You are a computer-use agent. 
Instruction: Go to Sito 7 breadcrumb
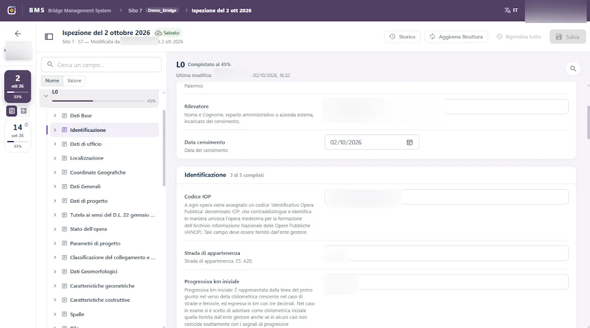pos(135,10)
